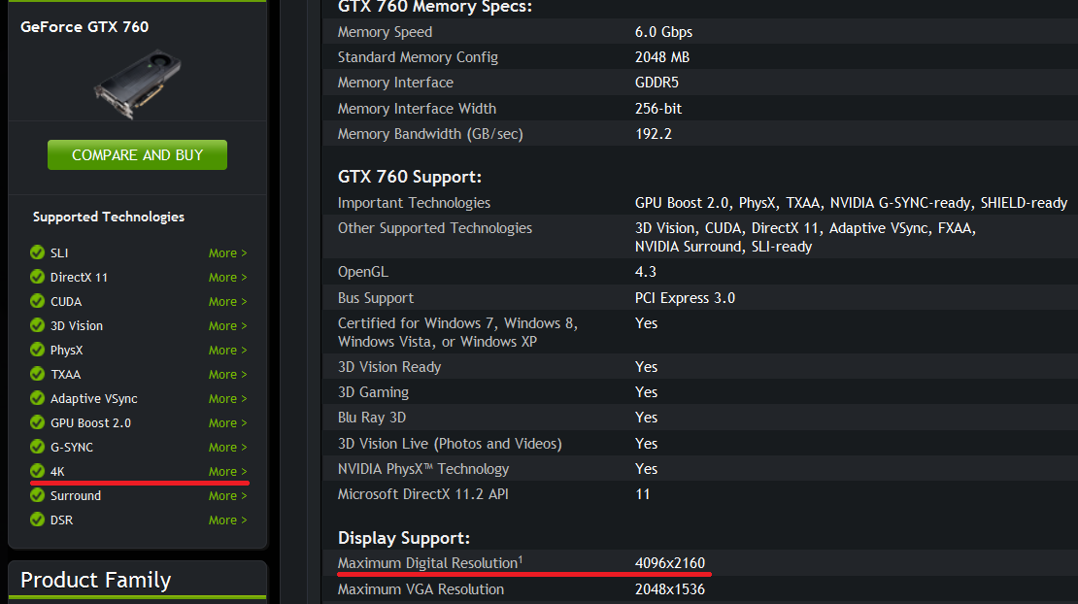Click the green checkmark icon beside 3D Vision

point(37,325)
